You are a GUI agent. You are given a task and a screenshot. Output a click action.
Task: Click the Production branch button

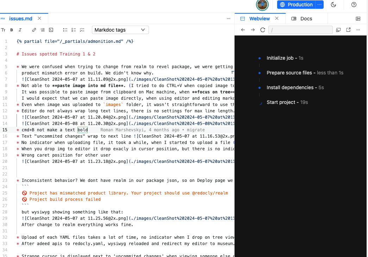click(297, 5)
